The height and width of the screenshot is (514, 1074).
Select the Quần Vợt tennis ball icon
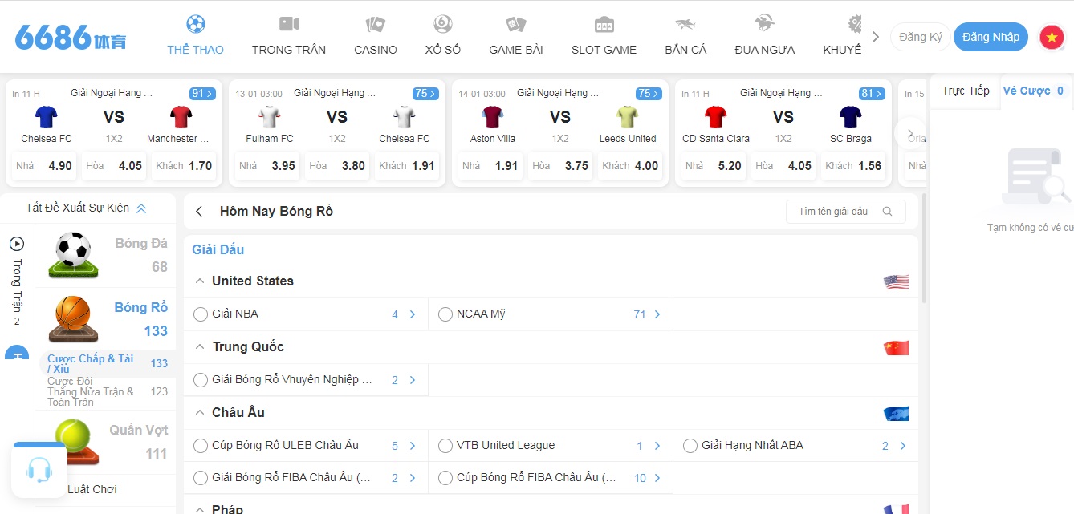[77, 441]
